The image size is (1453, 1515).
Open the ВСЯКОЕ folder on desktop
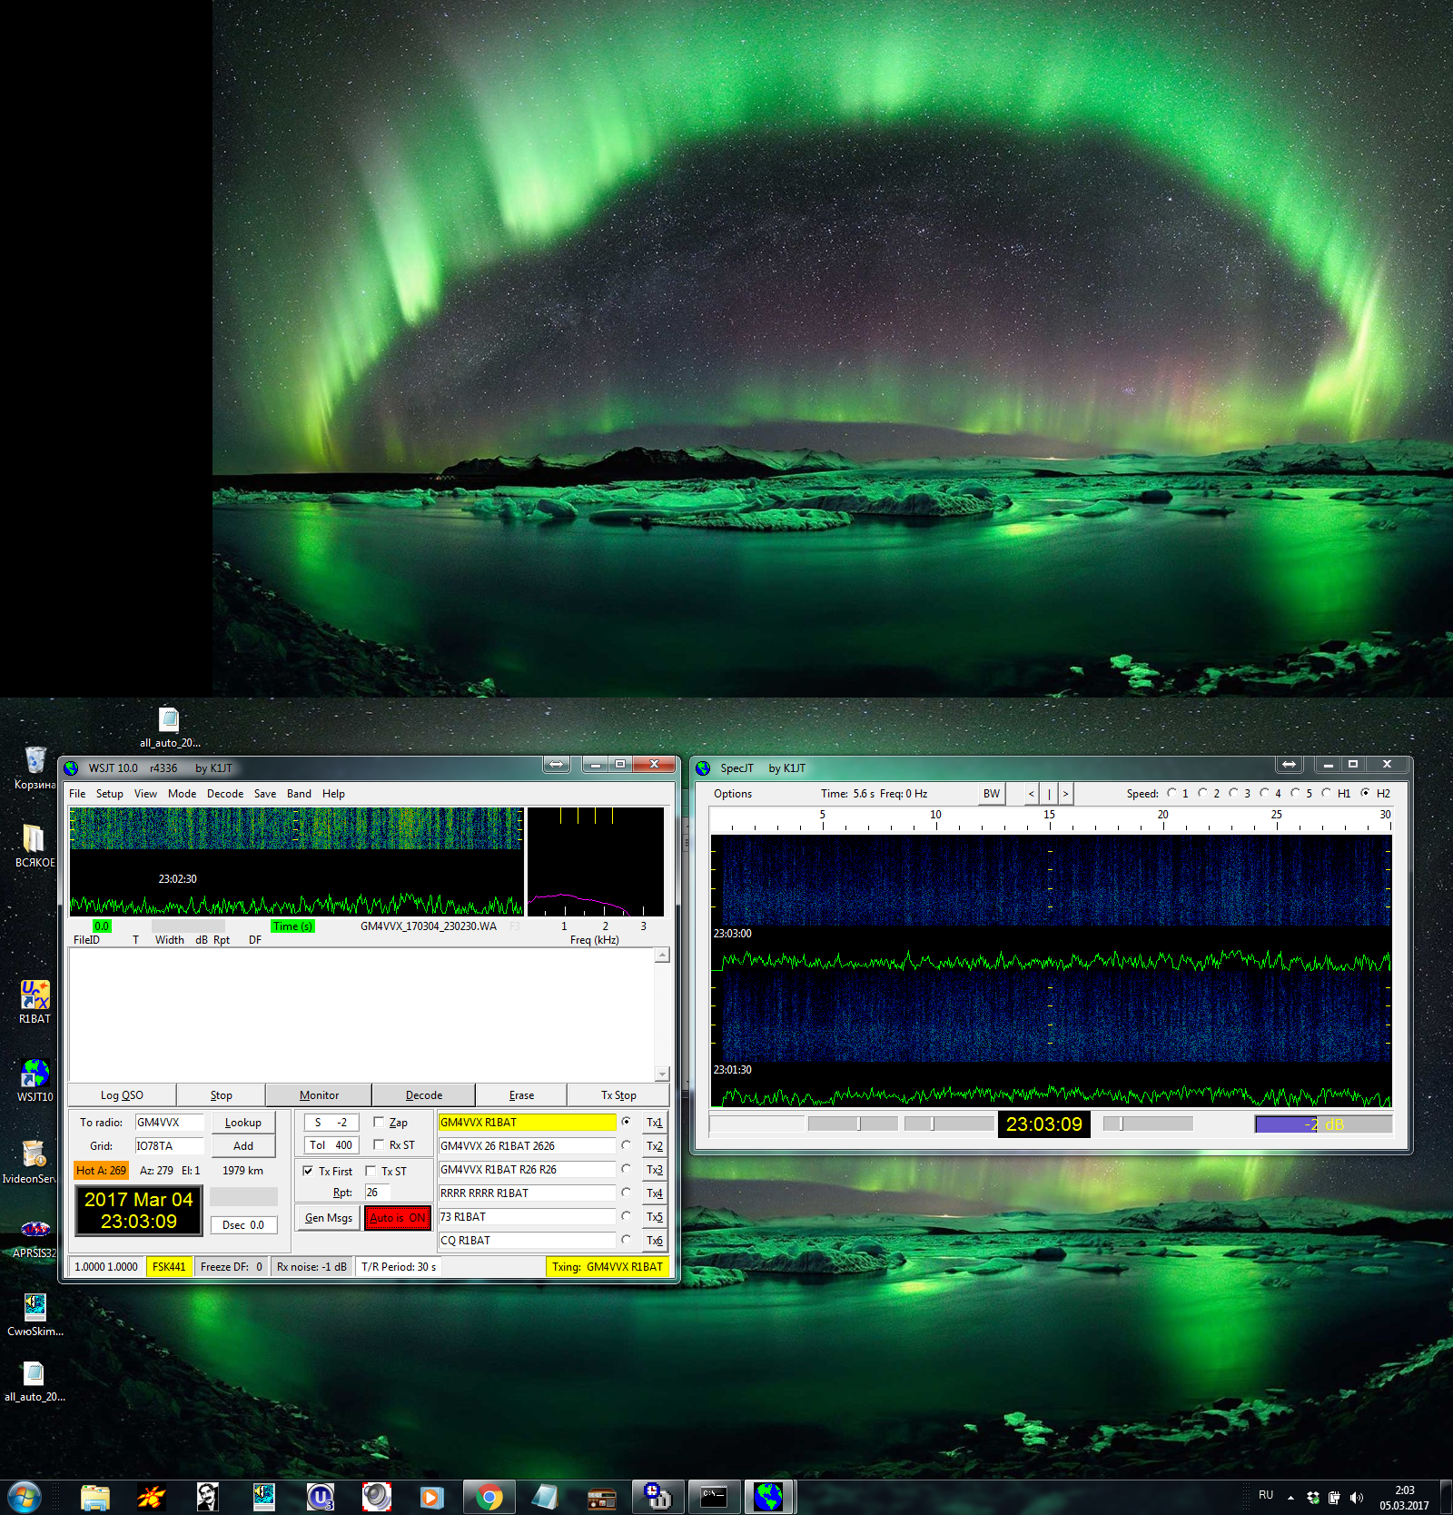click(34, 838)
